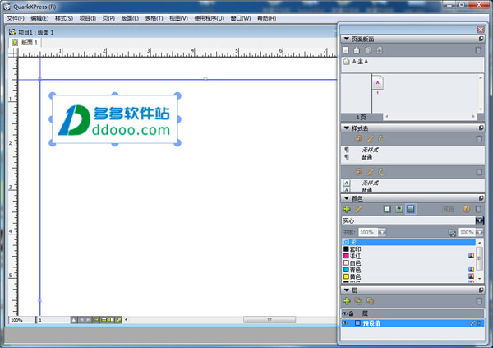Select the picture color mode icon
493x348 pixels.
pos(399,209)
